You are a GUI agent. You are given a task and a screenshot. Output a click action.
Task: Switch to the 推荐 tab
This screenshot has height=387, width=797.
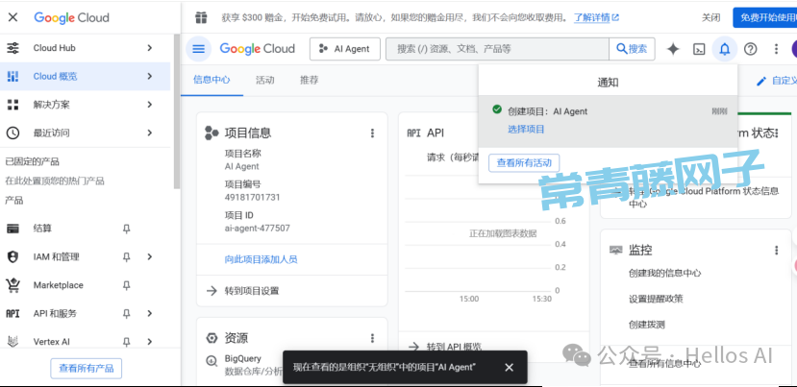coord(309,81)
